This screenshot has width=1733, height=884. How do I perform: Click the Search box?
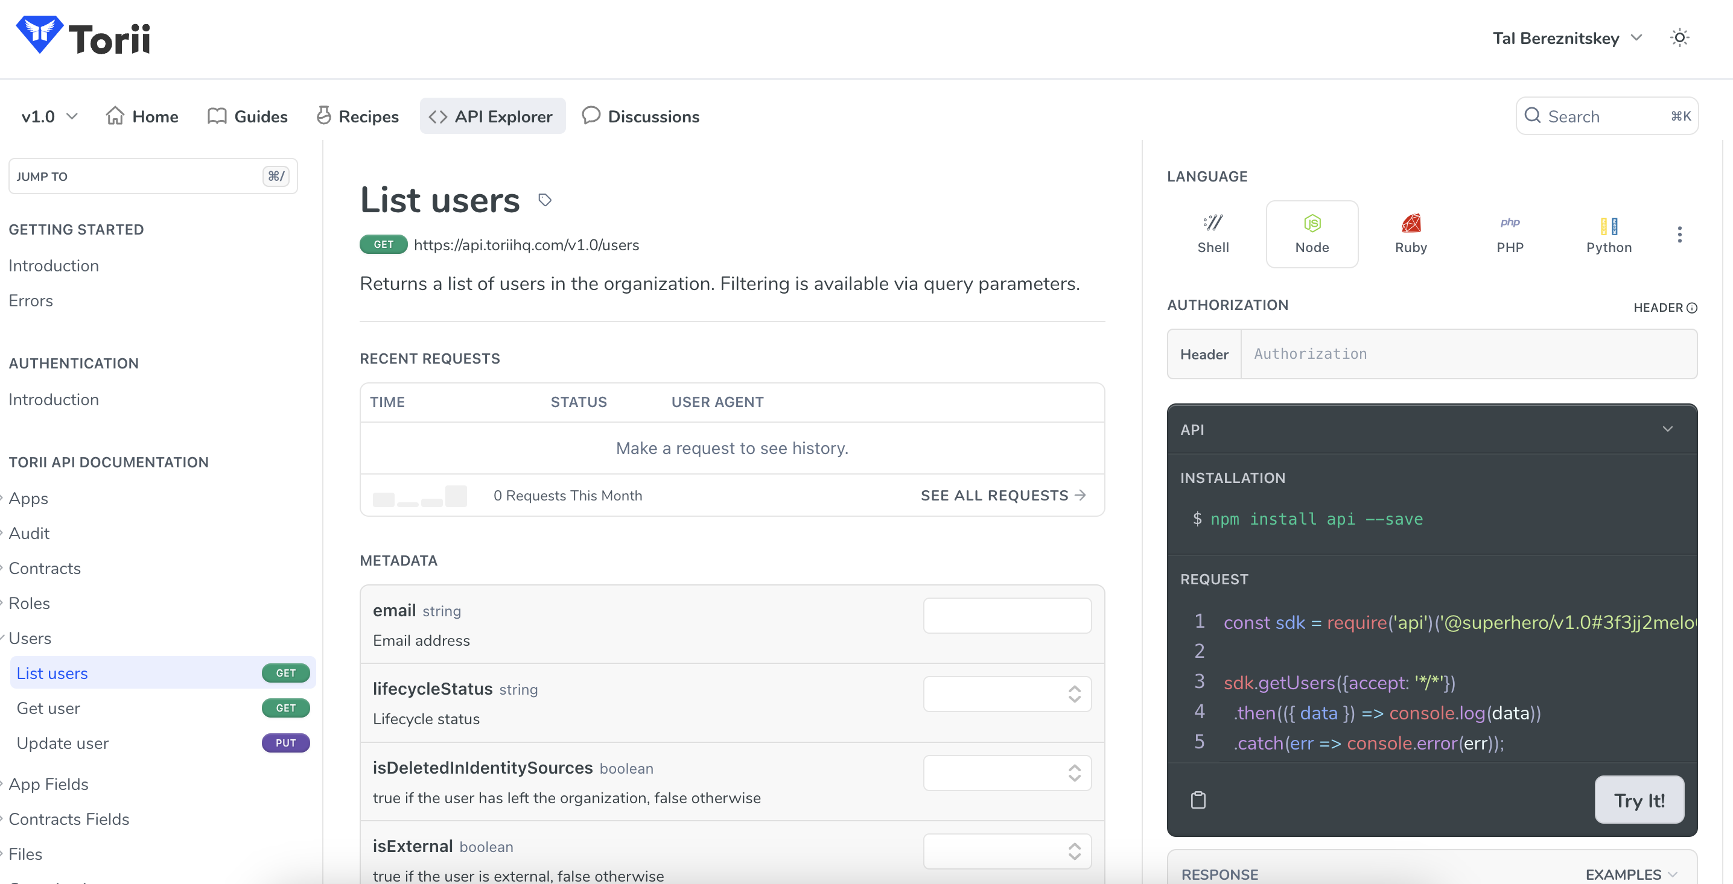pos(1606,116)
